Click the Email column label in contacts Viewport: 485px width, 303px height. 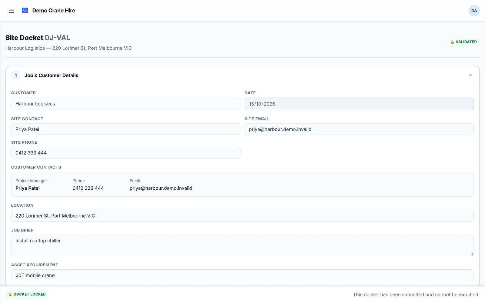(135, 181)
